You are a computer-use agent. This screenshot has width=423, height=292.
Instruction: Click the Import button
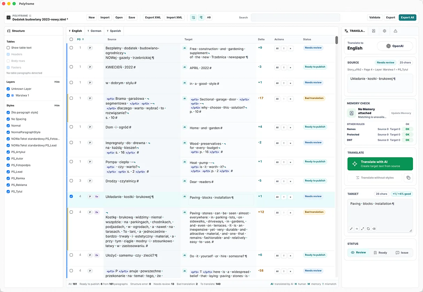coord(105,17)
